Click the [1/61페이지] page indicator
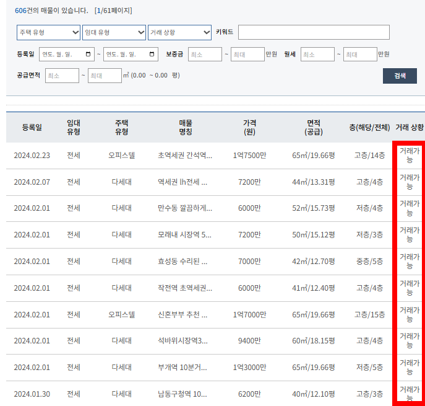The width and height of the screenshot is (425, 406). [x=113, y=11]
